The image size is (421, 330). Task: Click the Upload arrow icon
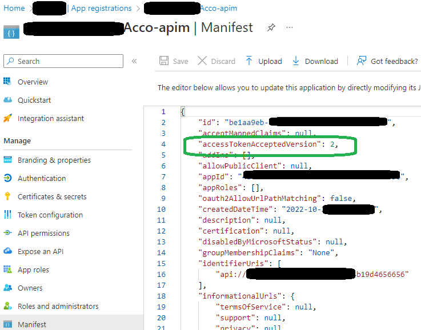[x=249, y=61]
